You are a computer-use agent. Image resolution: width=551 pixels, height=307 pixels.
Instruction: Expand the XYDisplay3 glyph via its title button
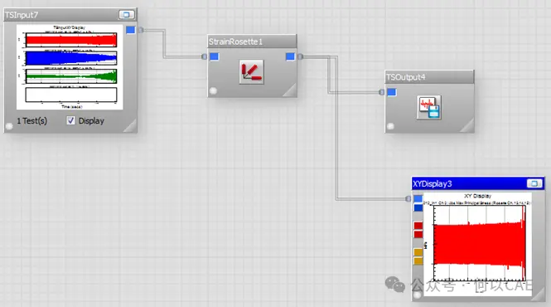coord(534,183)
